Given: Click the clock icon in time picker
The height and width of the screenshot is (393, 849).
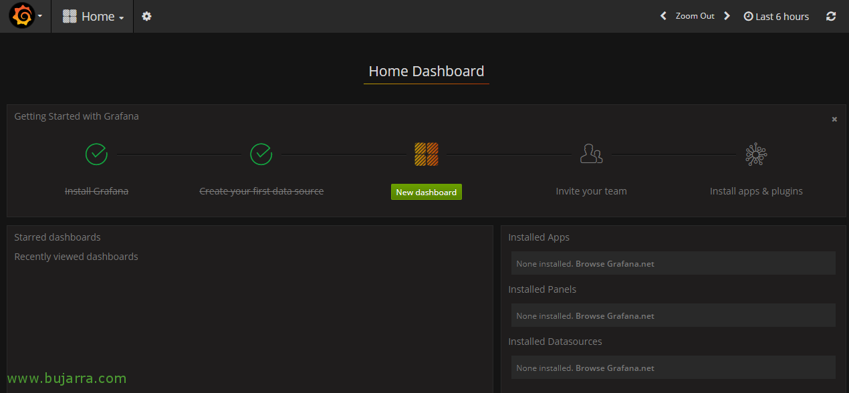Looking at the screenshot, I should click(x=748, y=17).
